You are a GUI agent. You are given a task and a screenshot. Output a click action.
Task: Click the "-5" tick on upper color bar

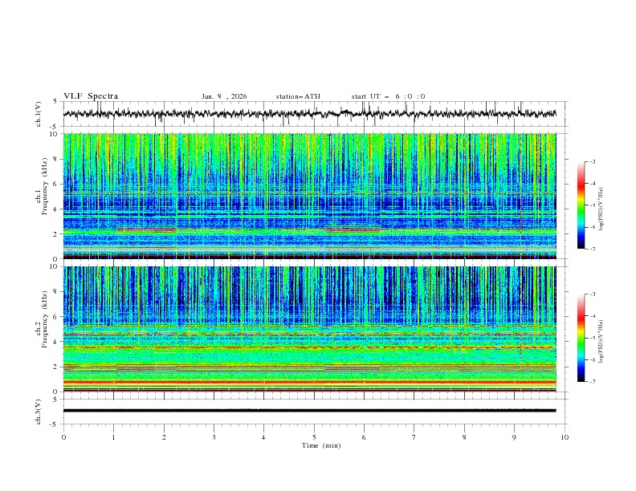(593, 205)
